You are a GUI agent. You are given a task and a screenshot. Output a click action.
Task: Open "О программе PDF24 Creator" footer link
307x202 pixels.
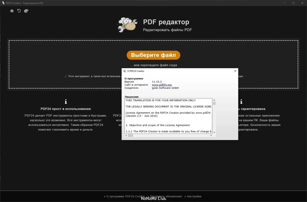[x=124, y=196]
